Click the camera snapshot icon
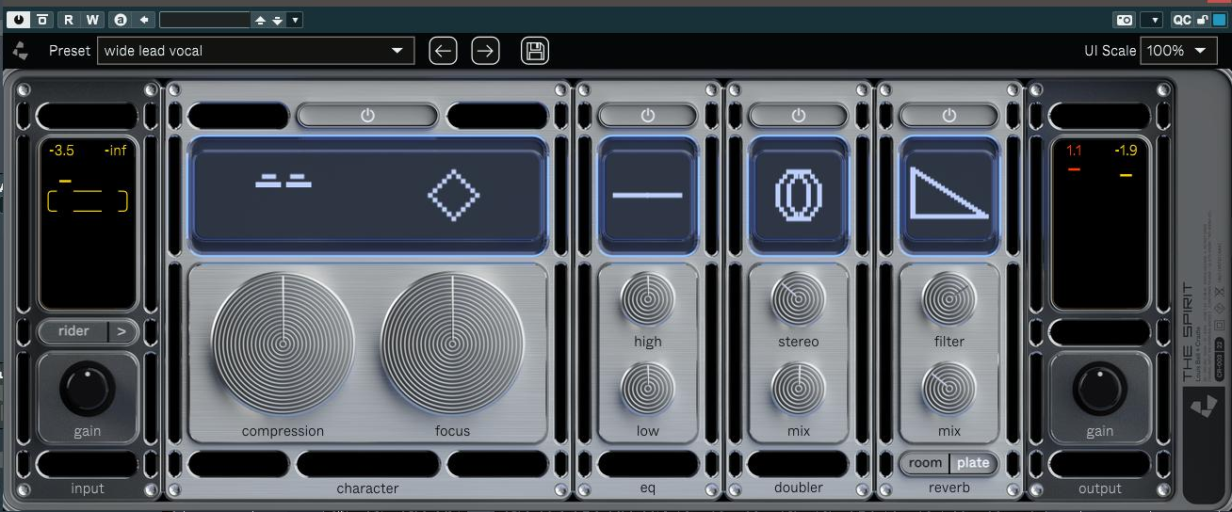Viewport: 1232px width, 512px height. [x=1124, y=20]
